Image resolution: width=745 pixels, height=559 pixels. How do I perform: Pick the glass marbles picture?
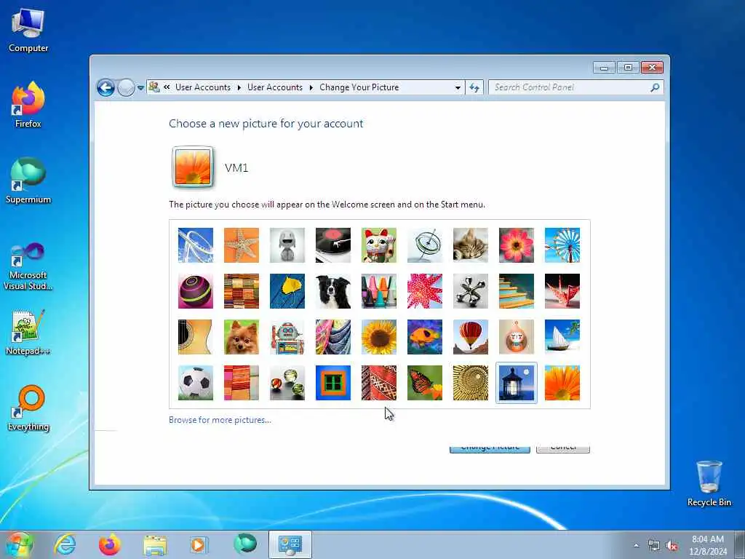click(x=287, y=383)
